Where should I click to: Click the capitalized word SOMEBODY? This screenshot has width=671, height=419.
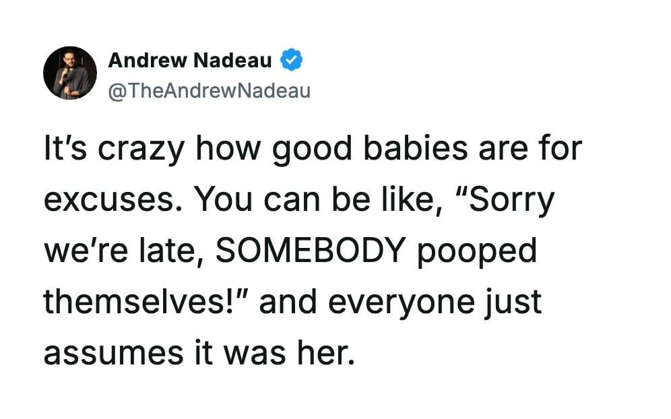tap(310, 251)
